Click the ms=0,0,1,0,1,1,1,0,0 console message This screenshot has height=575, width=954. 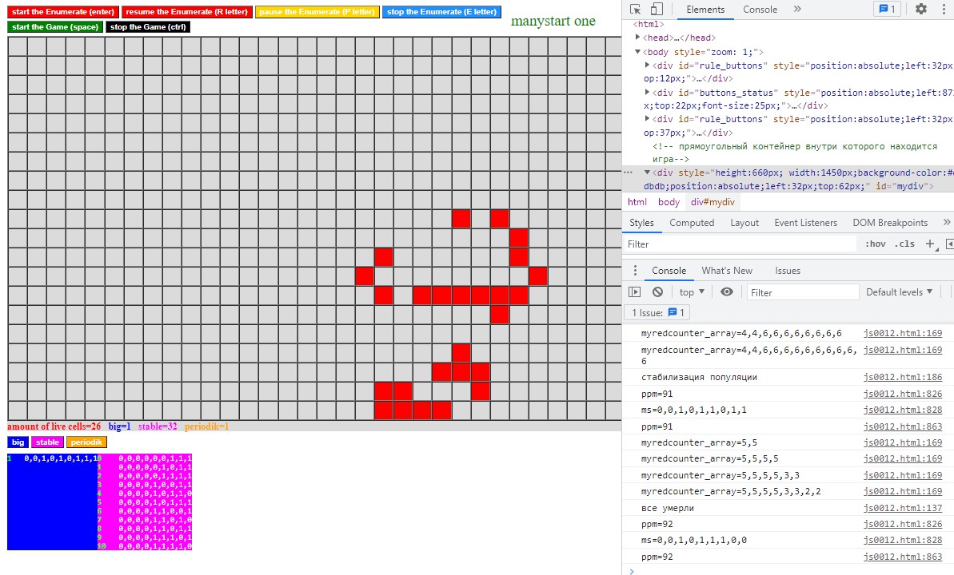coord(693,540)
